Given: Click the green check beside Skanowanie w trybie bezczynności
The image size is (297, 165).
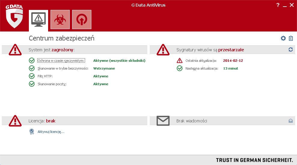Looking at the screenshot, I should (x=32, y=68).
